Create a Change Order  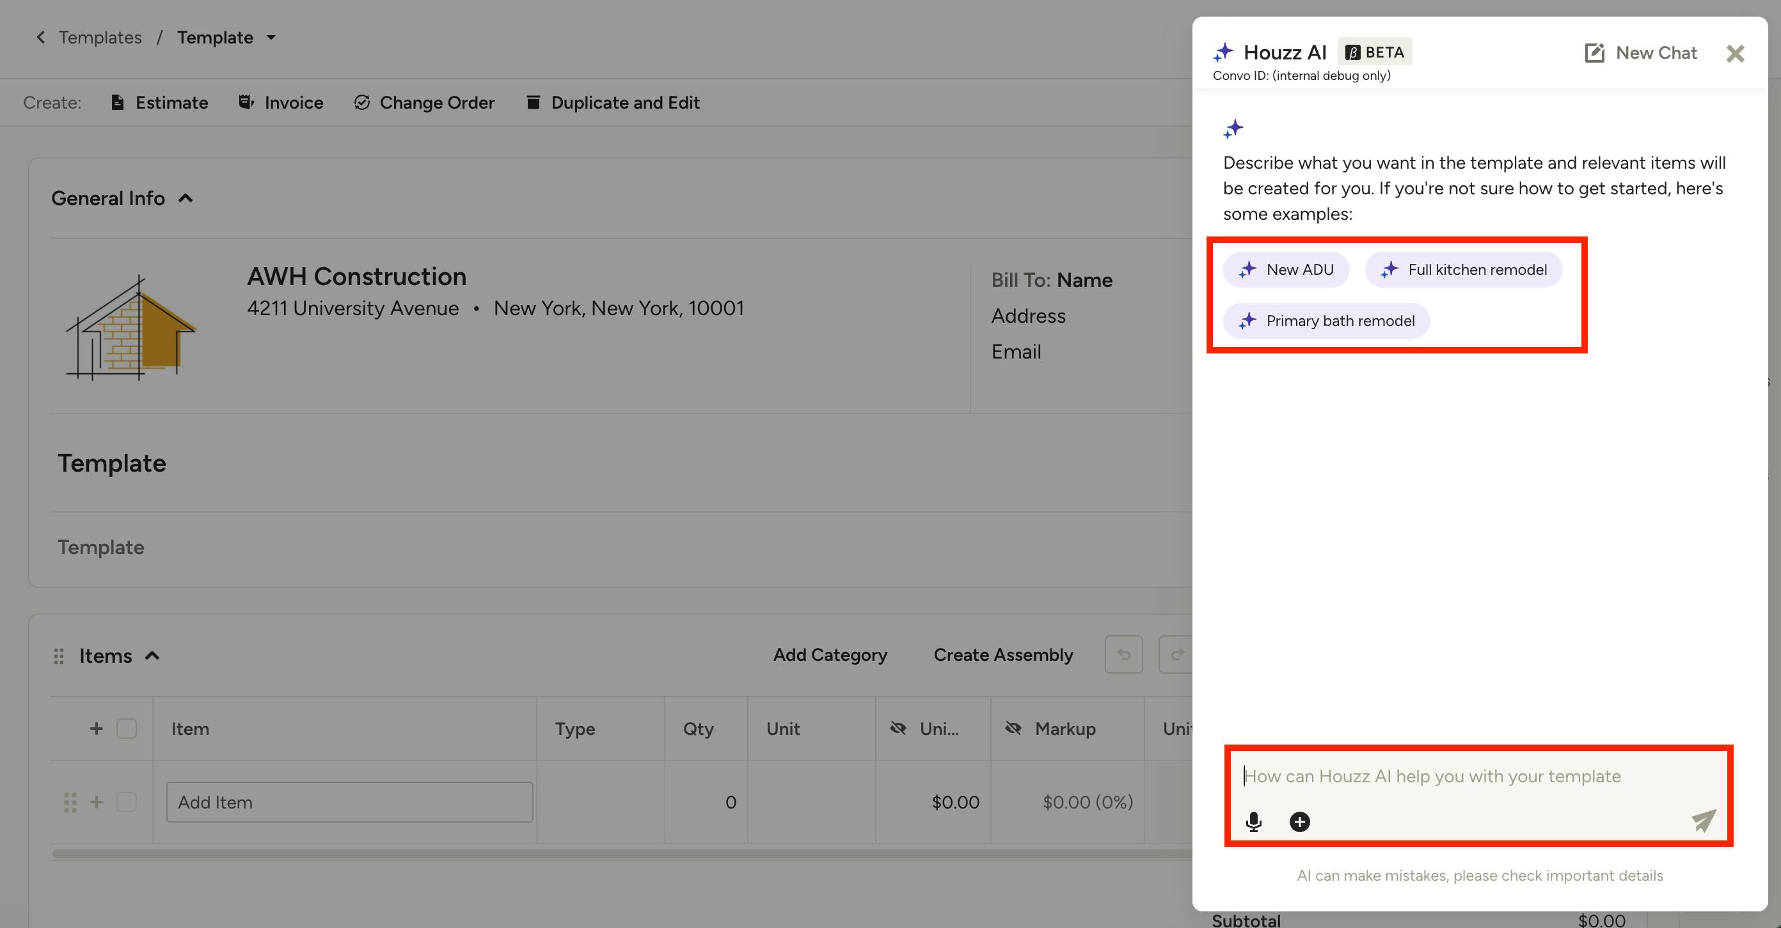(423, 102)
